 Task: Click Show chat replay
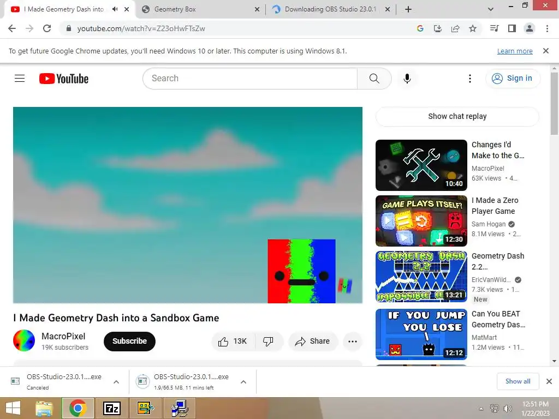coord(457,117)
